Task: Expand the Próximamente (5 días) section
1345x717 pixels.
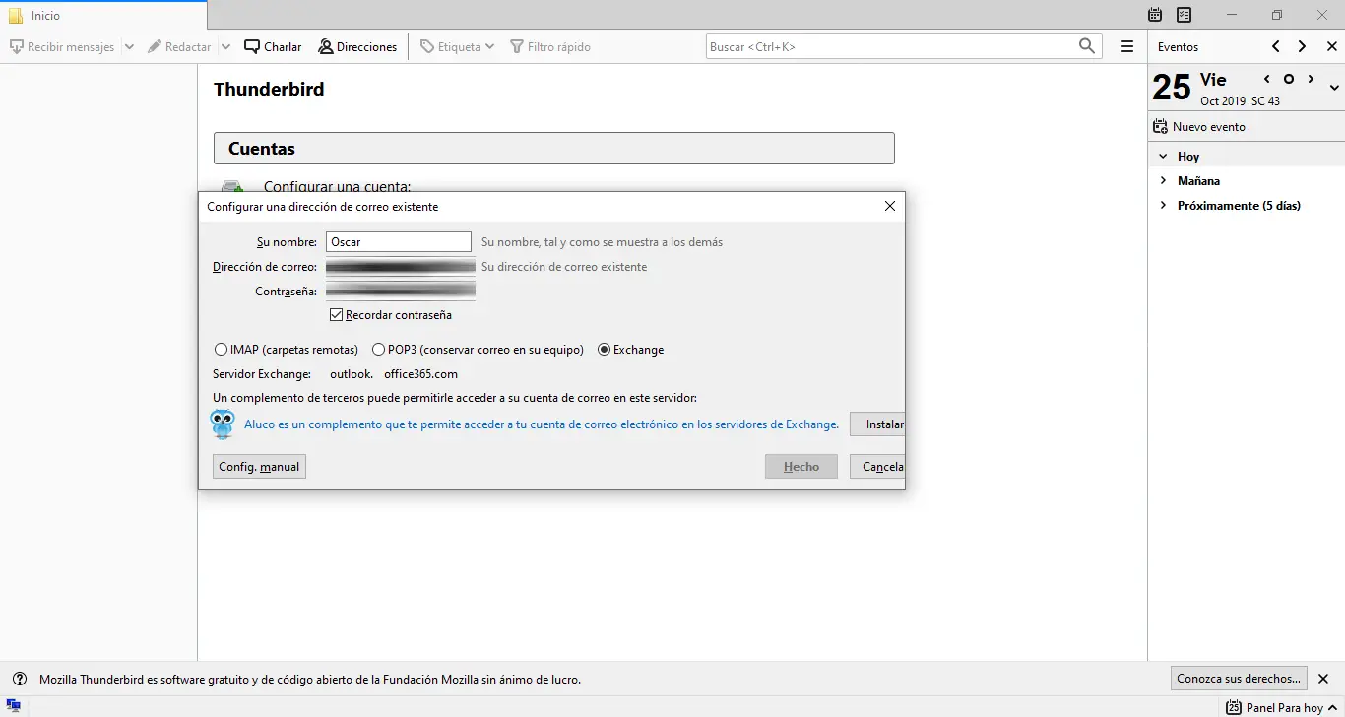Action: [x=1163, y=206]
